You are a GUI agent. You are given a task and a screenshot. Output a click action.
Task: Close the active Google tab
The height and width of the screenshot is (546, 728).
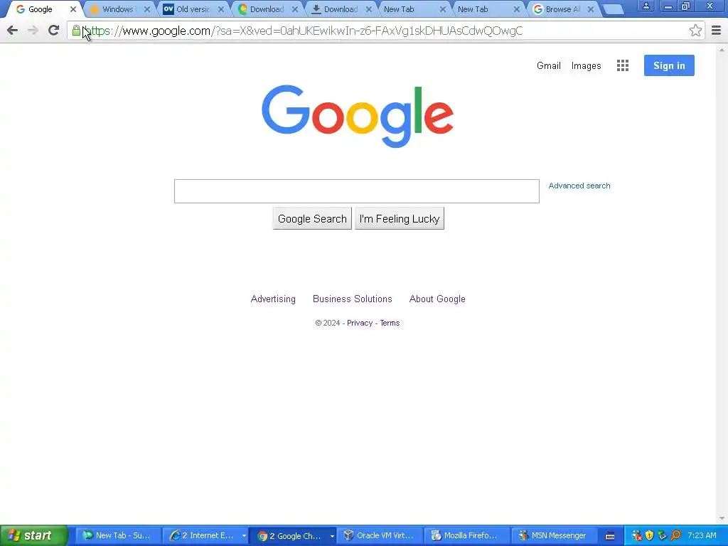pos(73,9)
